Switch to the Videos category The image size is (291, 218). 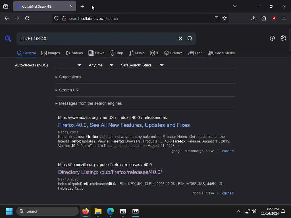[x=74, y=53]
